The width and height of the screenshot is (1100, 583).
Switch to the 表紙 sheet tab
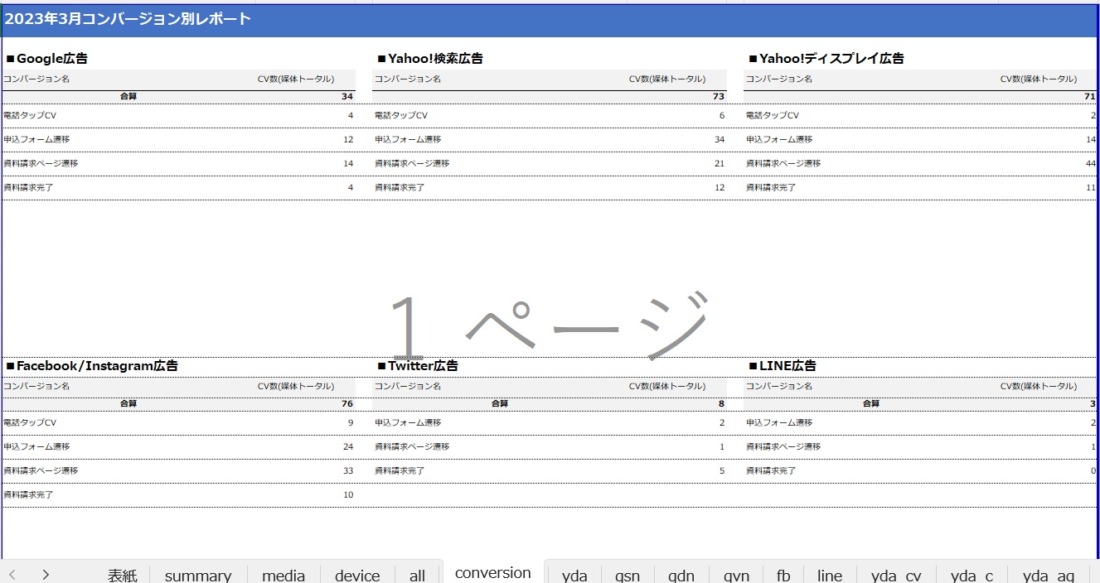(x=122, y=576)
